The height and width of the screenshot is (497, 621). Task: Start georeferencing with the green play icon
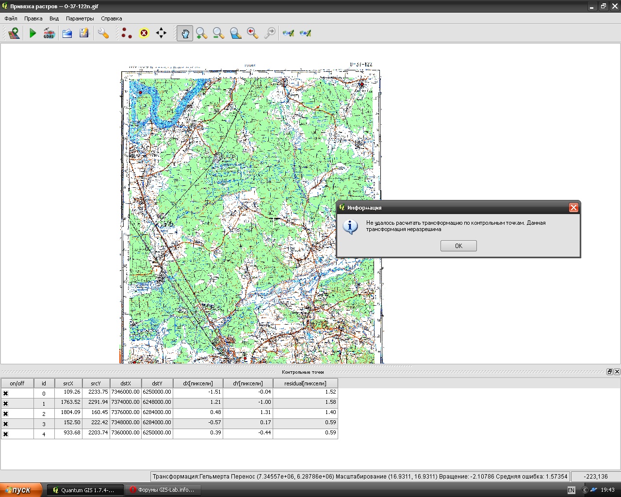33,33
